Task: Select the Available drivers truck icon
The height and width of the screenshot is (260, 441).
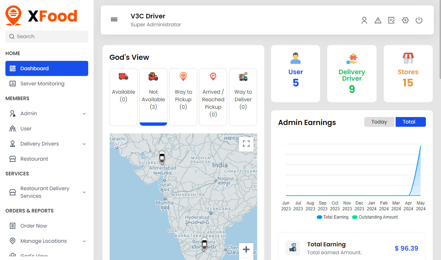Action: click(123, 76)
